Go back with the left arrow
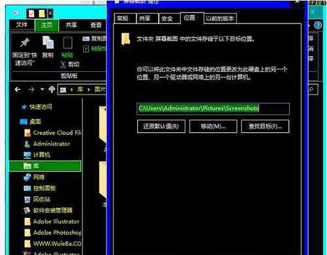Viewport: 327px width, 255px height. [x=18, y=89]
